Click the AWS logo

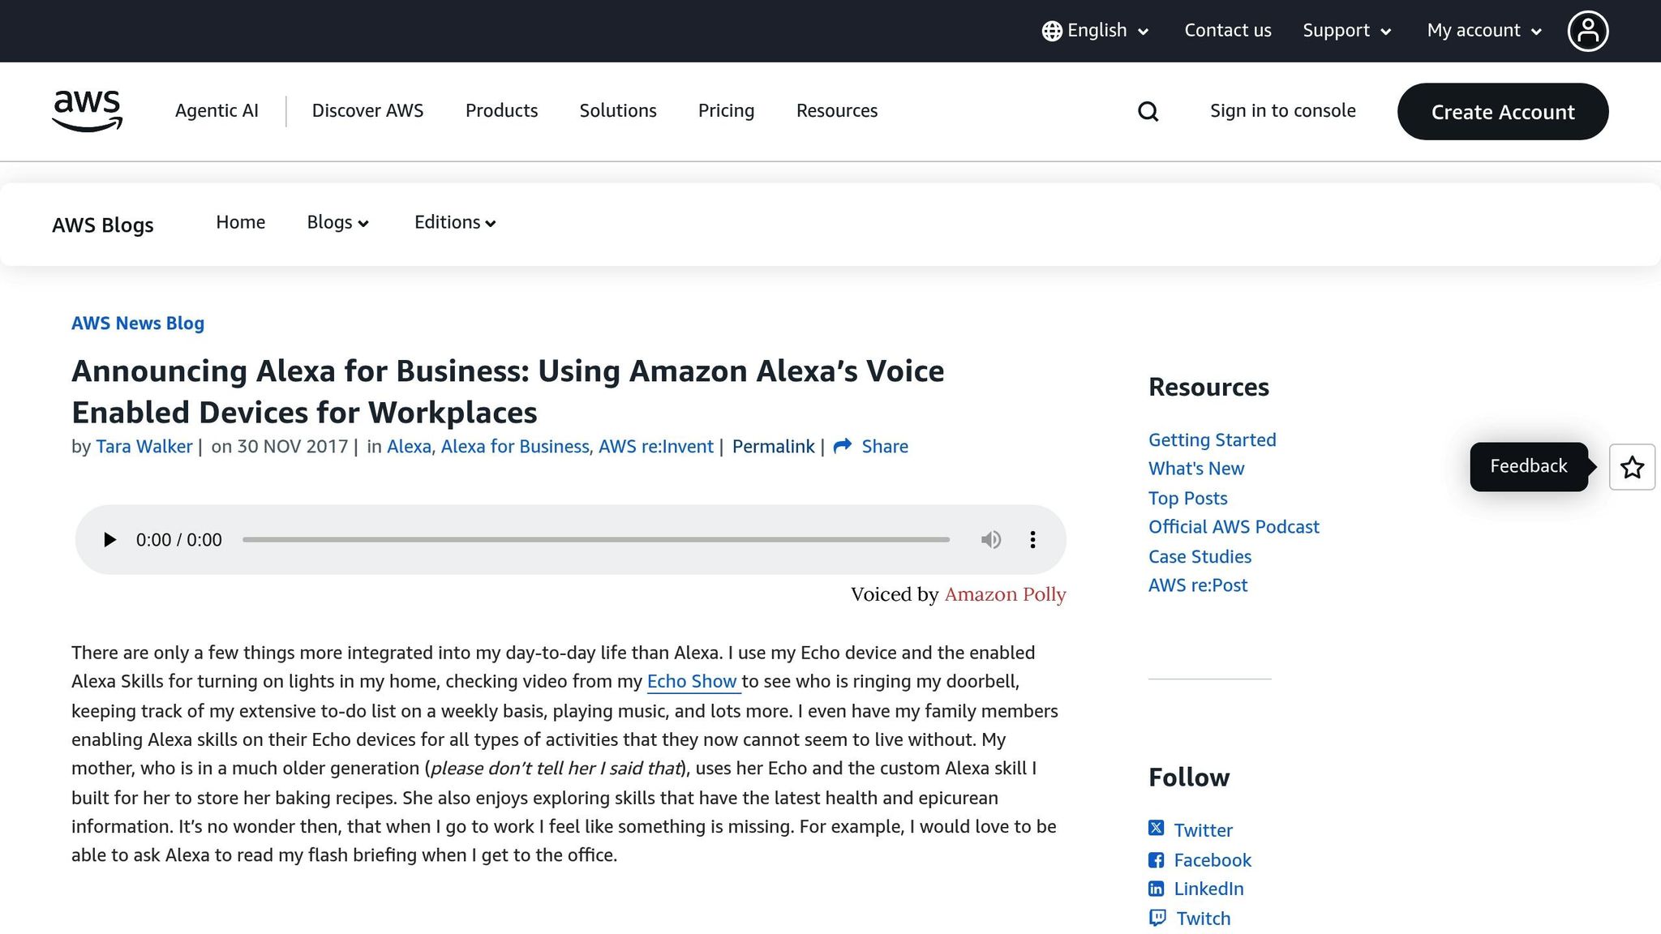[87, 111]
